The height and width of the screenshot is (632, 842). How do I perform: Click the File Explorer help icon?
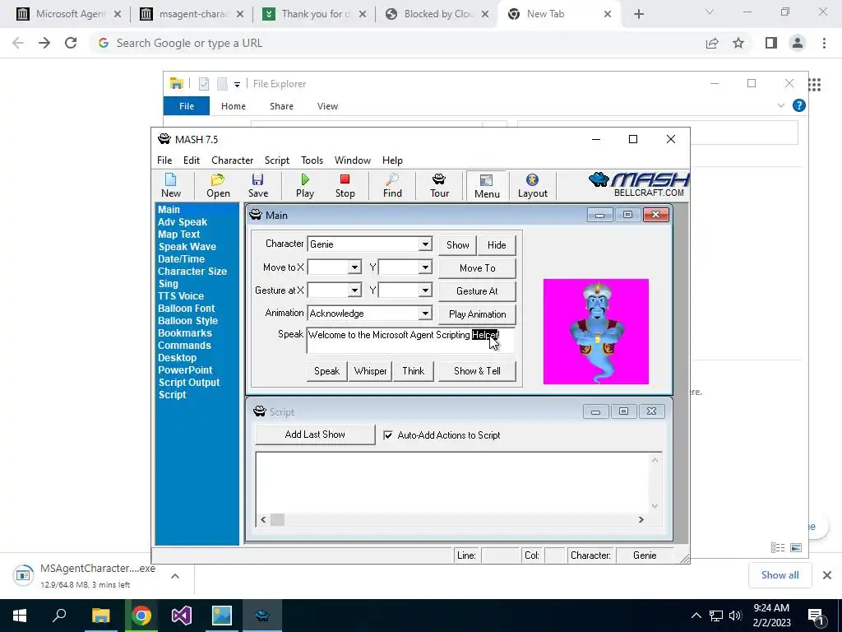[799, 106]
